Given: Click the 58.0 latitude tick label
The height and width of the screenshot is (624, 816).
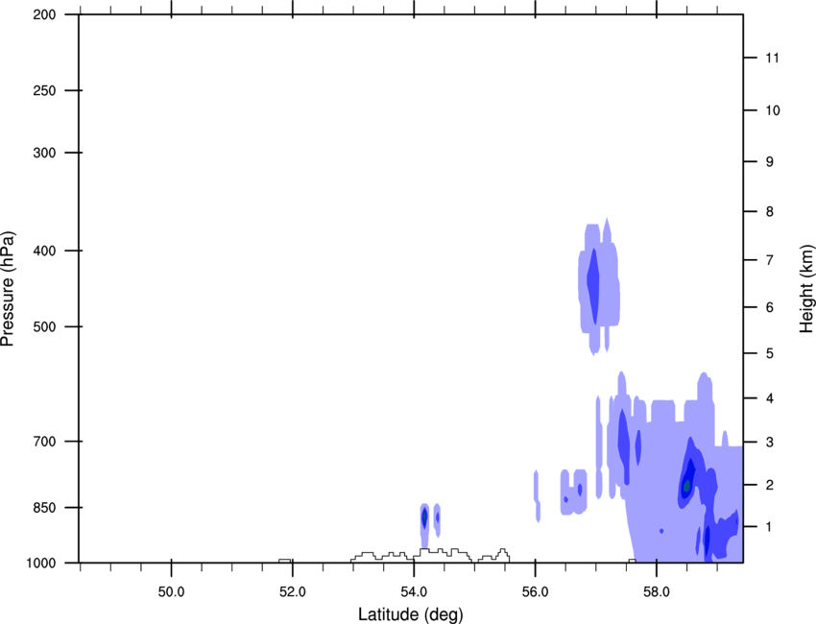Looking at the screenshot, I should point(657,592).
